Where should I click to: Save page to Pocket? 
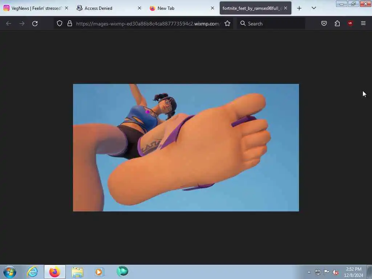pyautogui.click(x=324, y=23)
